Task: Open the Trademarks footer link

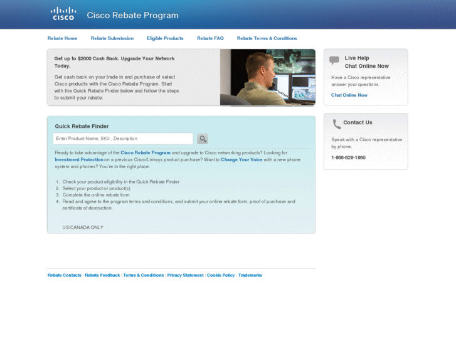Action: tap(250, 275)
